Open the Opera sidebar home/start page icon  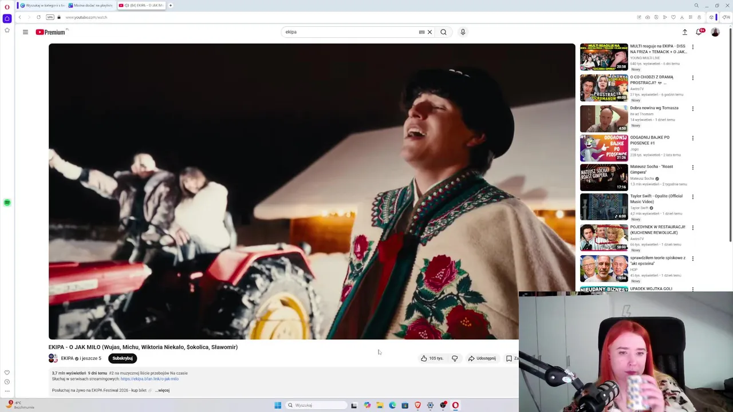coord(7,18)
